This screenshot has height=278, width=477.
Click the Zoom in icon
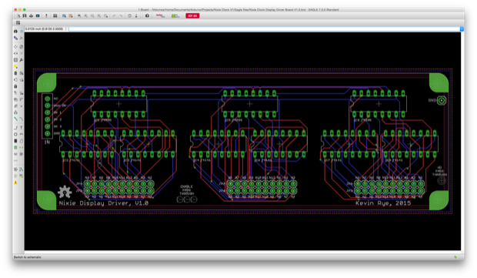(86, 16)
